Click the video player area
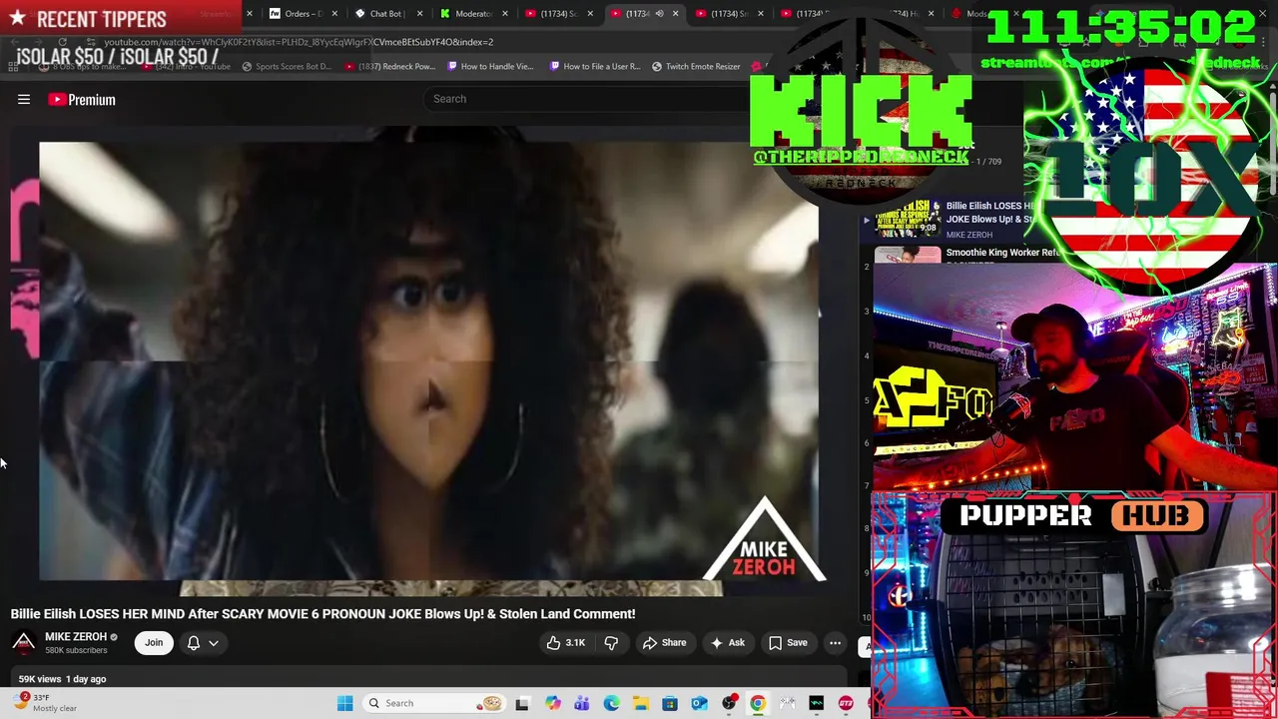Viewport: 1278px width, 719px height. pyautogui.click(x=428, y=361)
